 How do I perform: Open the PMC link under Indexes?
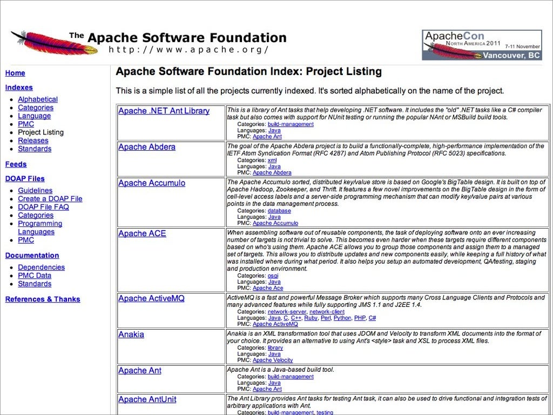pos(26,124)
